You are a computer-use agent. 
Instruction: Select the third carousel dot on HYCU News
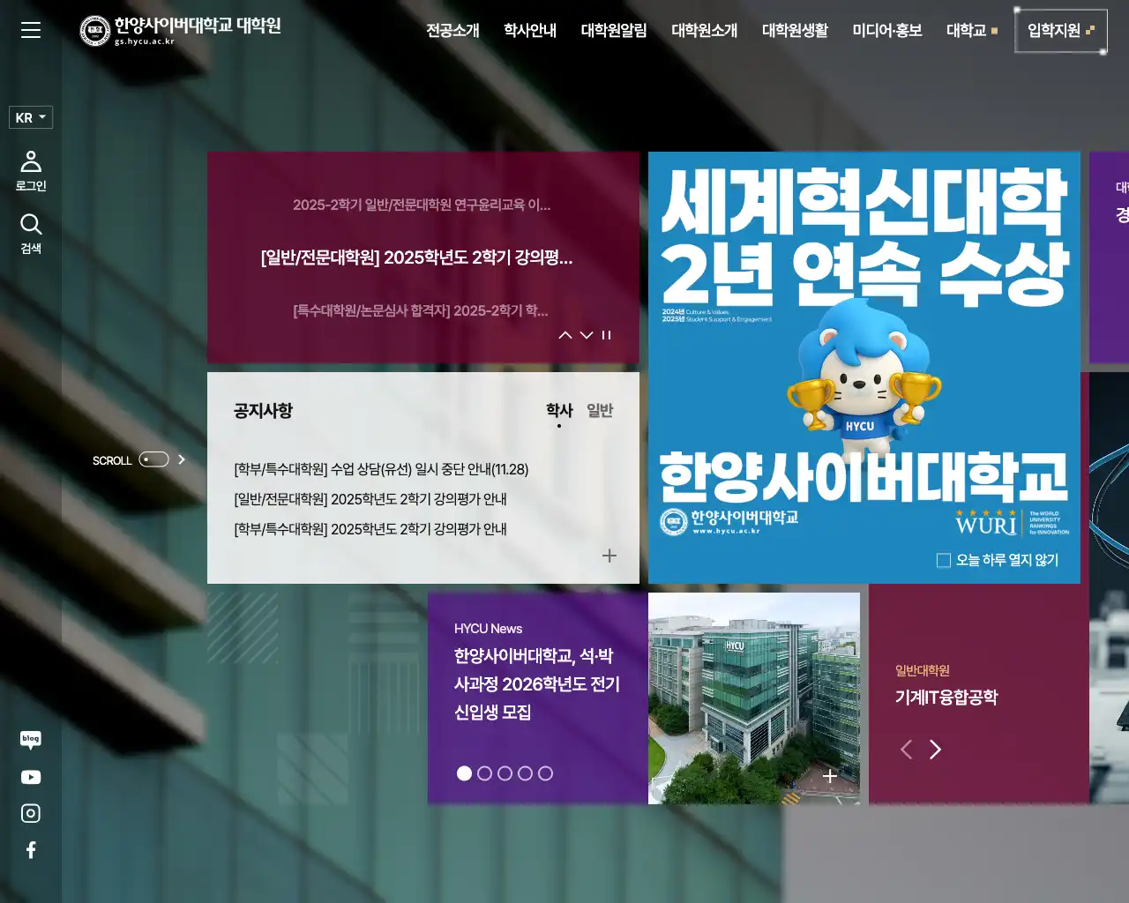point(505,772)
